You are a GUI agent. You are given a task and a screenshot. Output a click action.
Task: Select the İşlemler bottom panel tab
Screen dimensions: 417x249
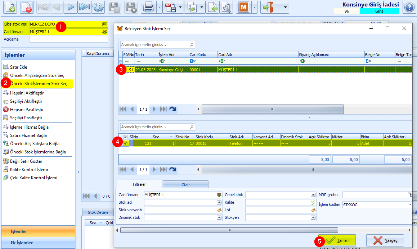38,231
